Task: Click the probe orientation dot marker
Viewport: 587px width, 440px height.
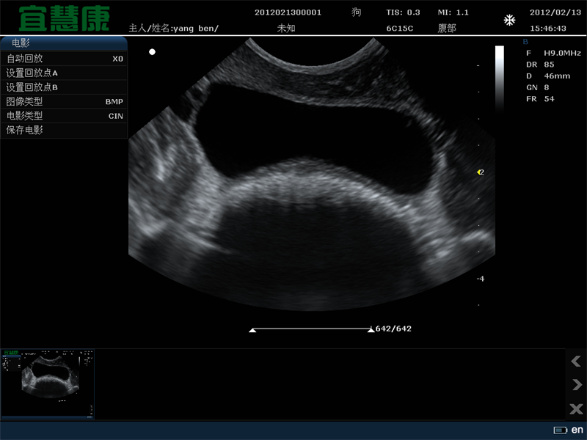Action: coord(152,52)
